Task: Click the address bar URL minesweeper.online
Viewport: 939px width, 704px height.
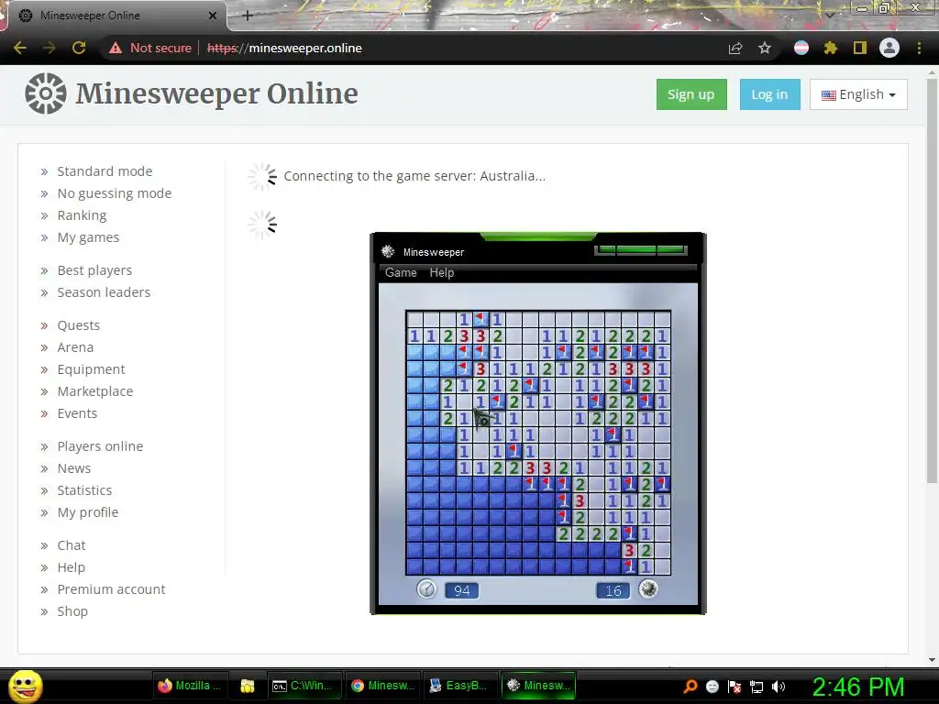Action: click(284, 48)
